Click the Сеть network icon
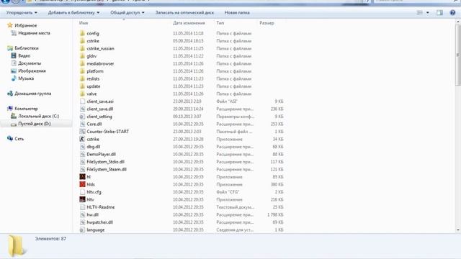Screen dimensions: 461x259 pyautogui.click(x=10, y=139)
